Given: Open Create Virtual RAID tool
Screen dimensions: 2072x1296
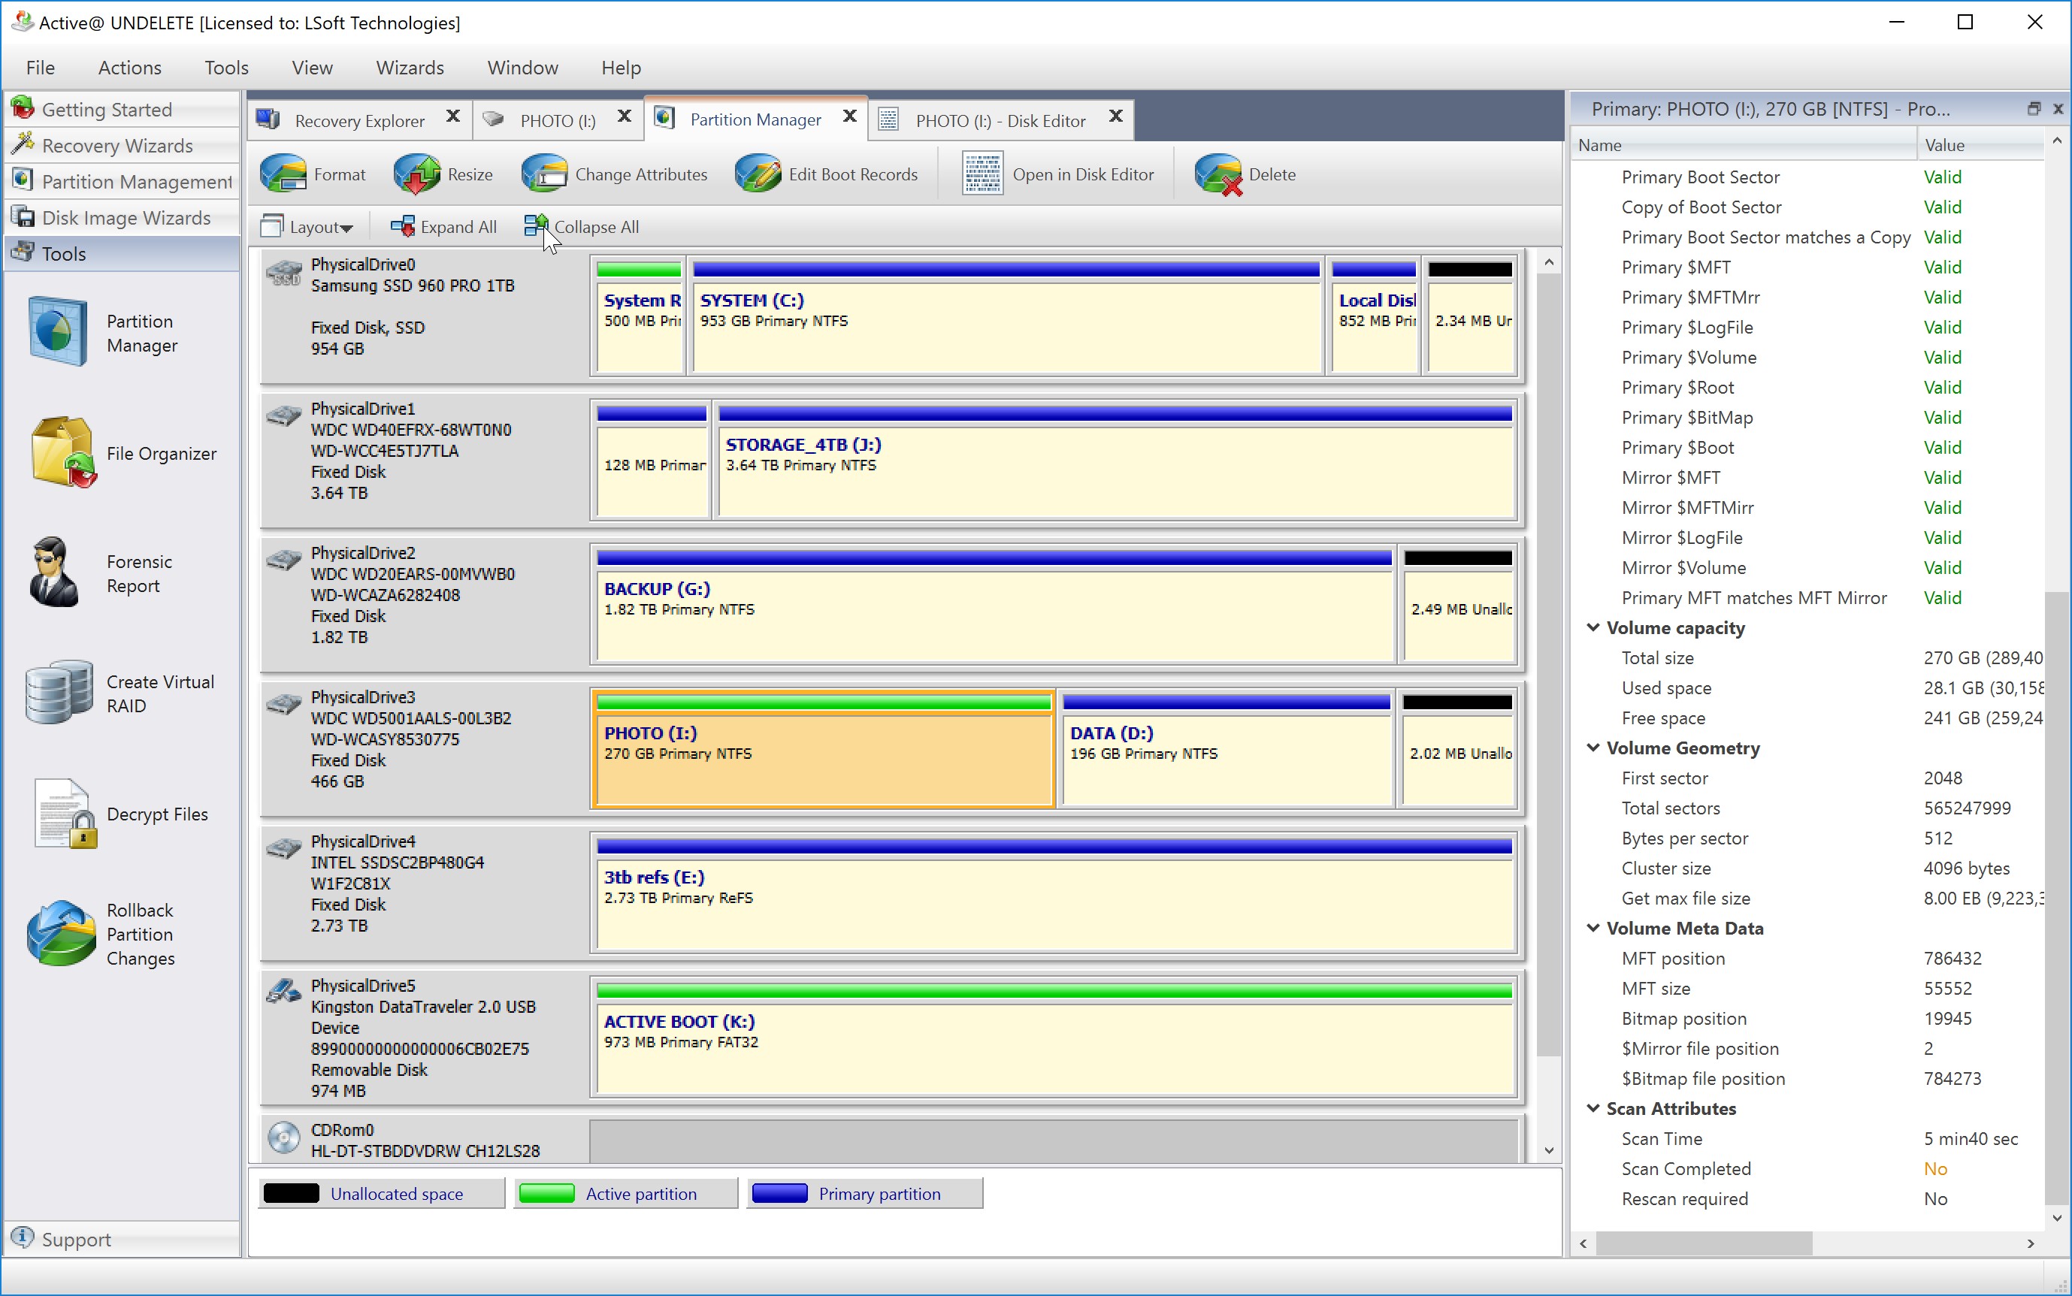Looking at the screenshot, I should coord(59,693).
